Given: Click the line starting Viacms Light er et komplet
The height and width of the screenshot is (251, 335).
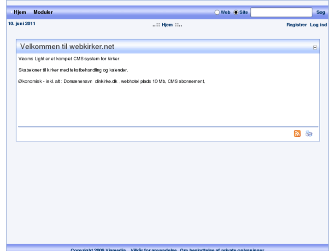Looking at the screenshot, I should point(70,59).
